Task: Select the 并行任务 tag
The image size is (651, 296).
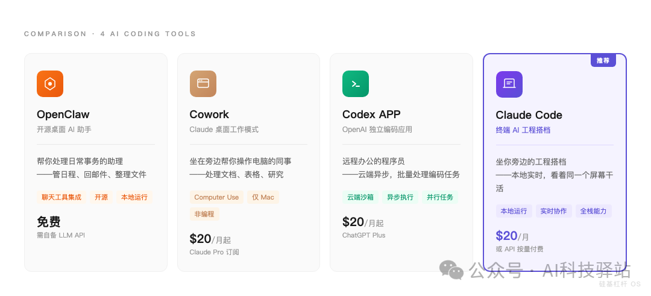Action: coord(440,197)
